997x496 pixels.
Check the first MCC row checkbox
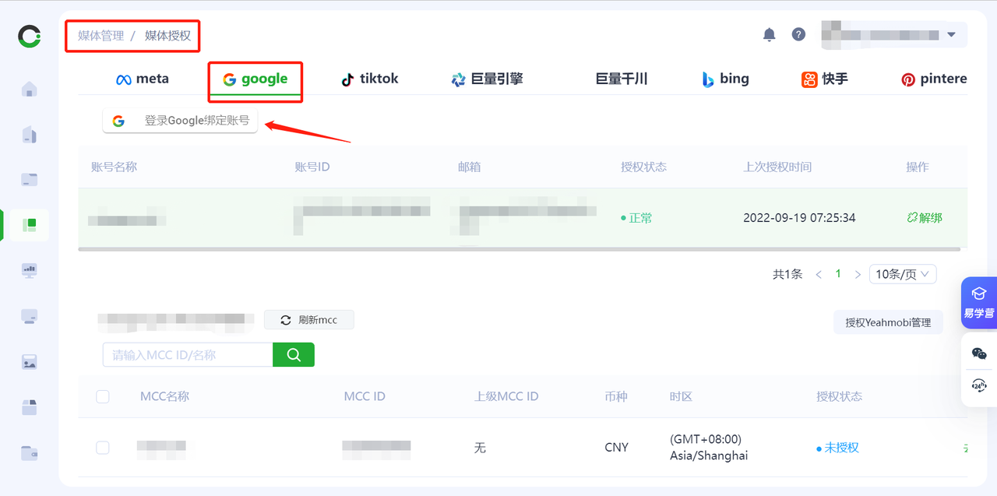pos(103,448)
